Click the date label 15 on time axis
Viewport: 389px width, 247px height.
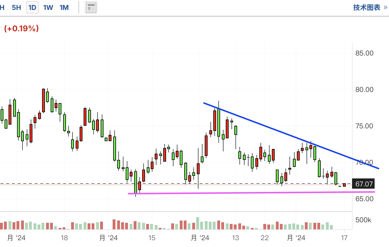point(152,238)
